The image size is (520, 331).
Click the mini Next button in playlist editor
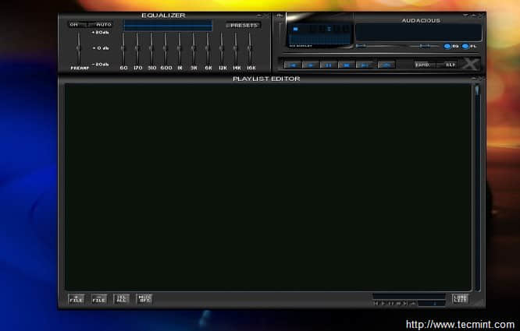coord(405,303)
